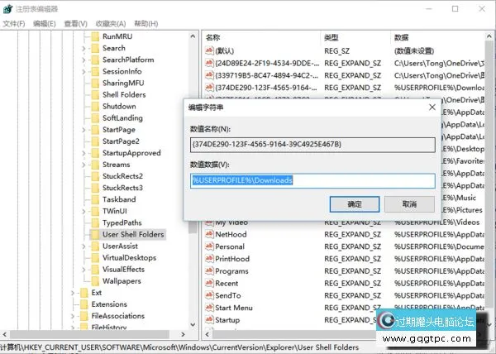Confirm the edit with 确定 button
The width and height of the screenshot is (496, 354).
coord(354,203)
